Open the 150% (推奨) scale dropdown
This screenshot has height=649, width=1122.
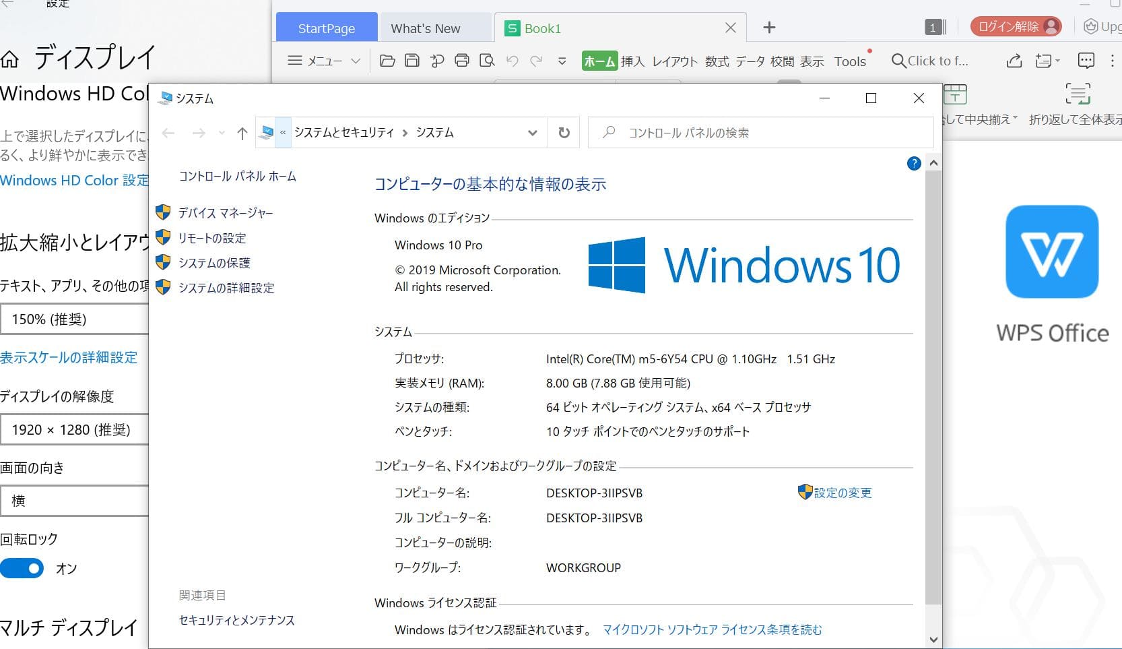pyautogui.click(x=74, y=319)
